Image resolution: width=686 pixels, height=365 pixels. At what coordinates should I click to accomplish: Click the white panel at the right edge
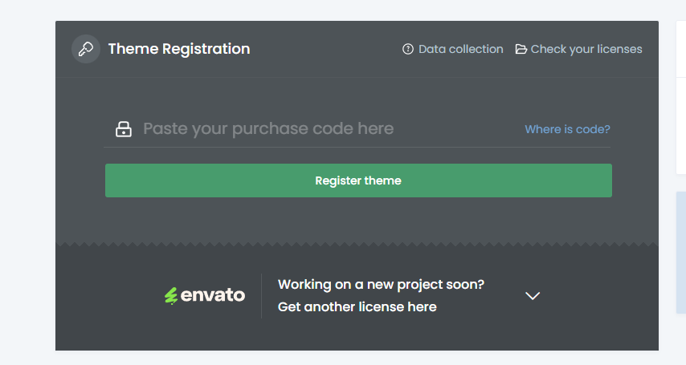pos(681,96)
